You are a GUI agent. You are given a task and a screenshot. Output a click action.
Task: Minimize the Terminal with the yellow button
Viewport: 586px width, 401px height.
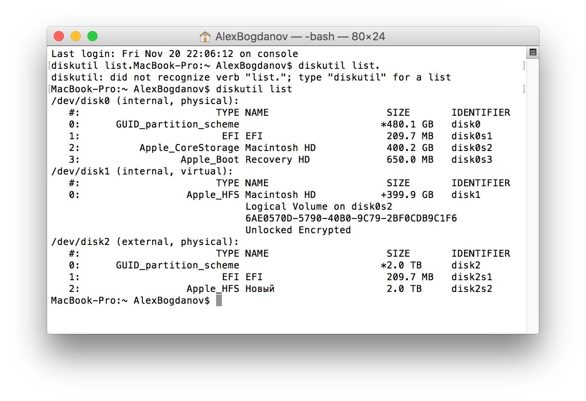pyautogui.click(x=76, y=36)
